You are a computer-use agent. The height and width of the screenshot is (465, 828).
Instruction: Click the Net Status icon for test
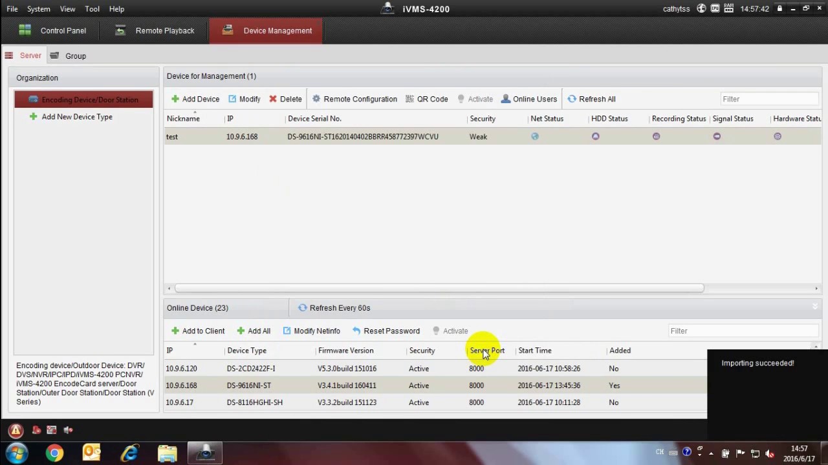tap(535, 136)
